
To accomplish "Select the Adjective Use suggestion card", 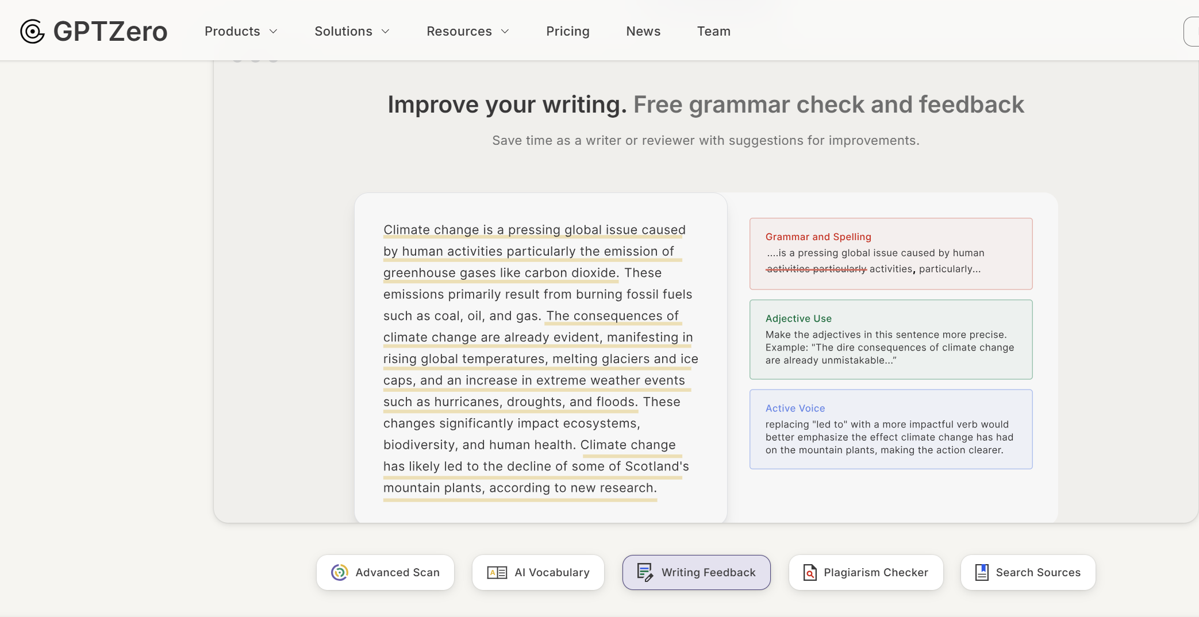I will pos(890,339).
